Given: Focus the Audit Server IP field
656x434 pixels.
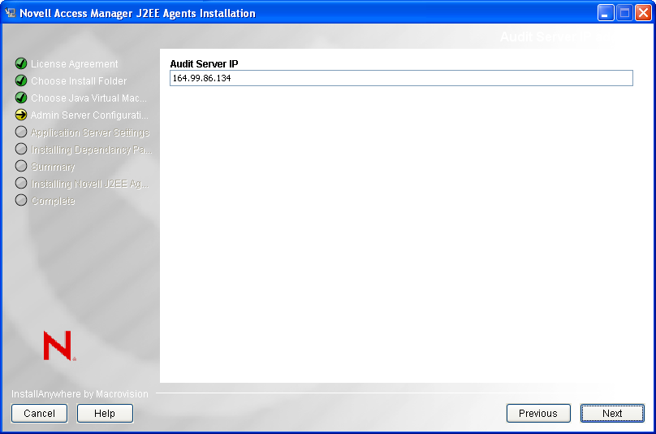Looking at the screenshot, I should (401, 78).
